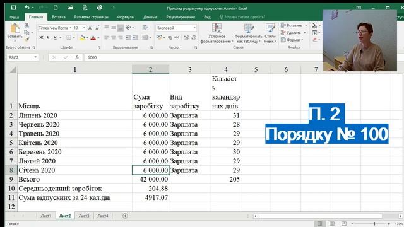Activate the Format Painter brush
This screenshot has width=404, height=227.
(27, 39)
